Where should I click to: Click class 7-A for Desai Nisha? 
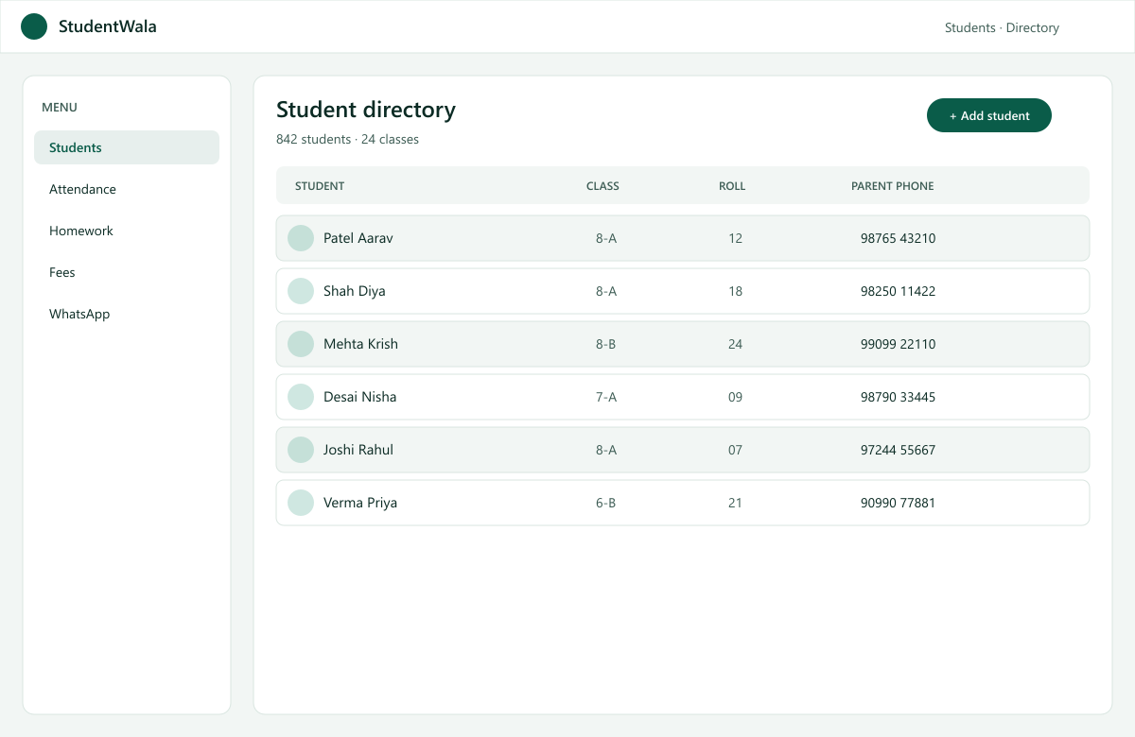point(606,397)
